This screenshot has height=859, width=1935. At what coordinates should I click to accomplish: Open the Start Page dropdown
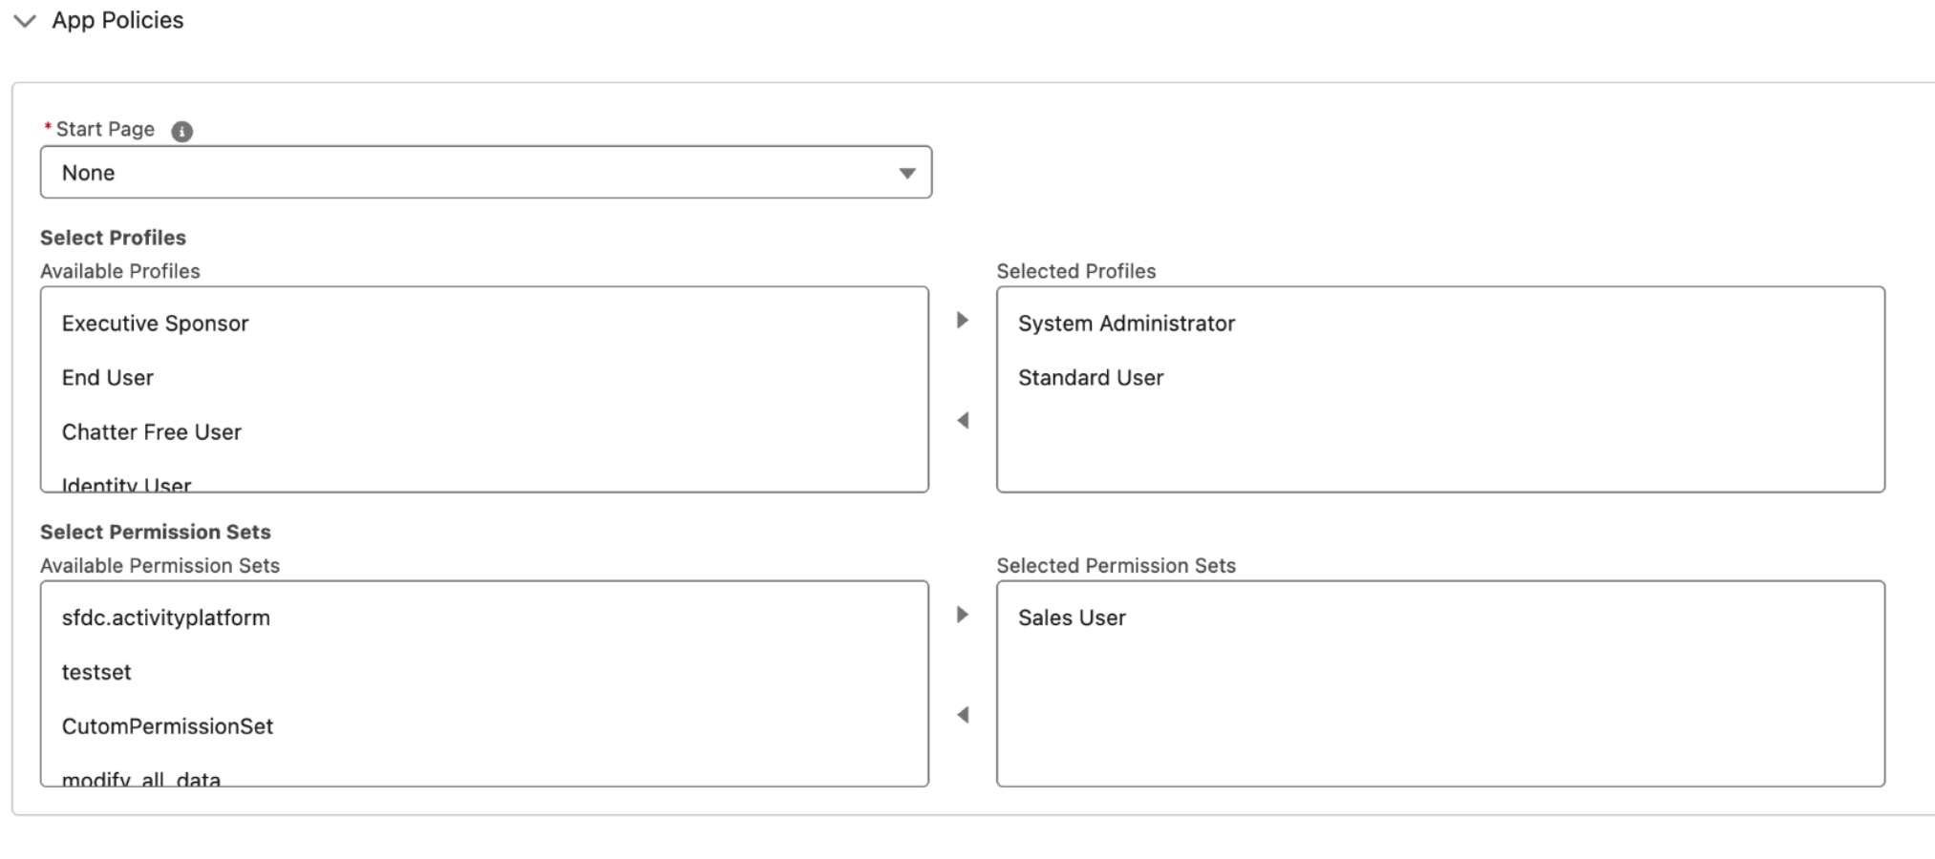pos(485,173)
